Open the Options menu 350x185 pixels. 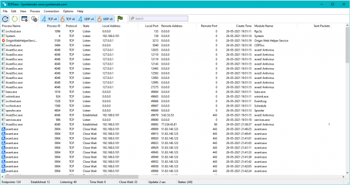68,11
